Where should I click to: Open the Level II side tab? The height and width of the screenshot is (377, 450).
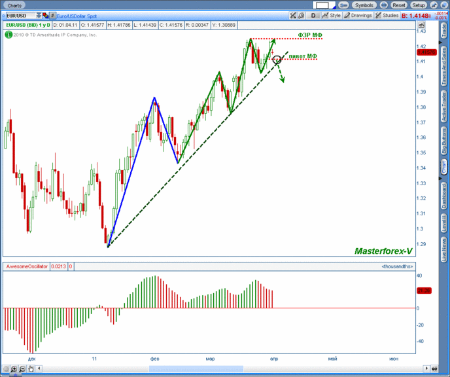coord(443,223)
